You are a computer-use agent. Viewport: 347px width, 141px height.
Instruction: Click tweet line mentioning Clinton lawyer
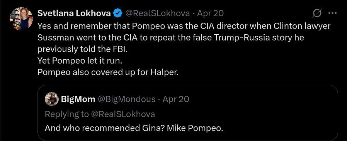pos(184,26)
